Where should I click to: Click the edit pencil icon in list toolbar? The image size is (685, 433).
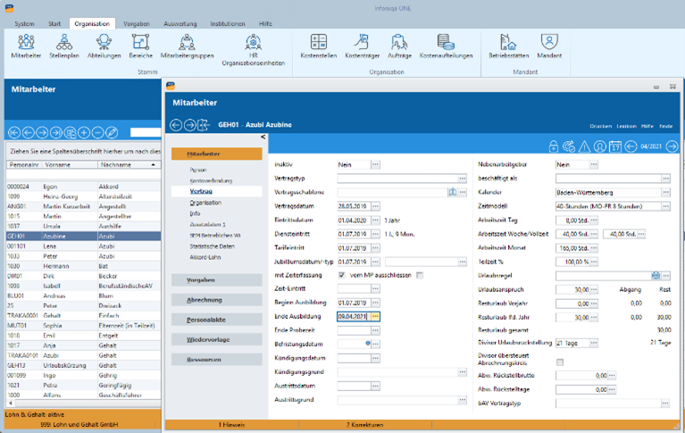(x=112, y=132)
